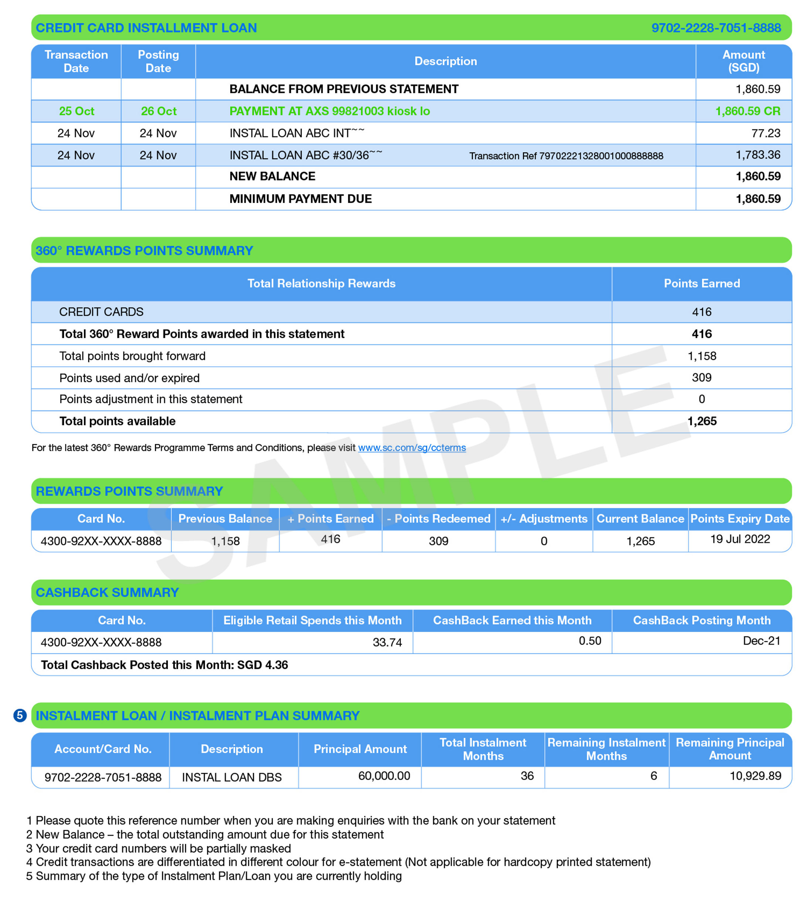
Task: Click the account number 9702-2228-7051-8888 in the green header
Action: [716, 28]
